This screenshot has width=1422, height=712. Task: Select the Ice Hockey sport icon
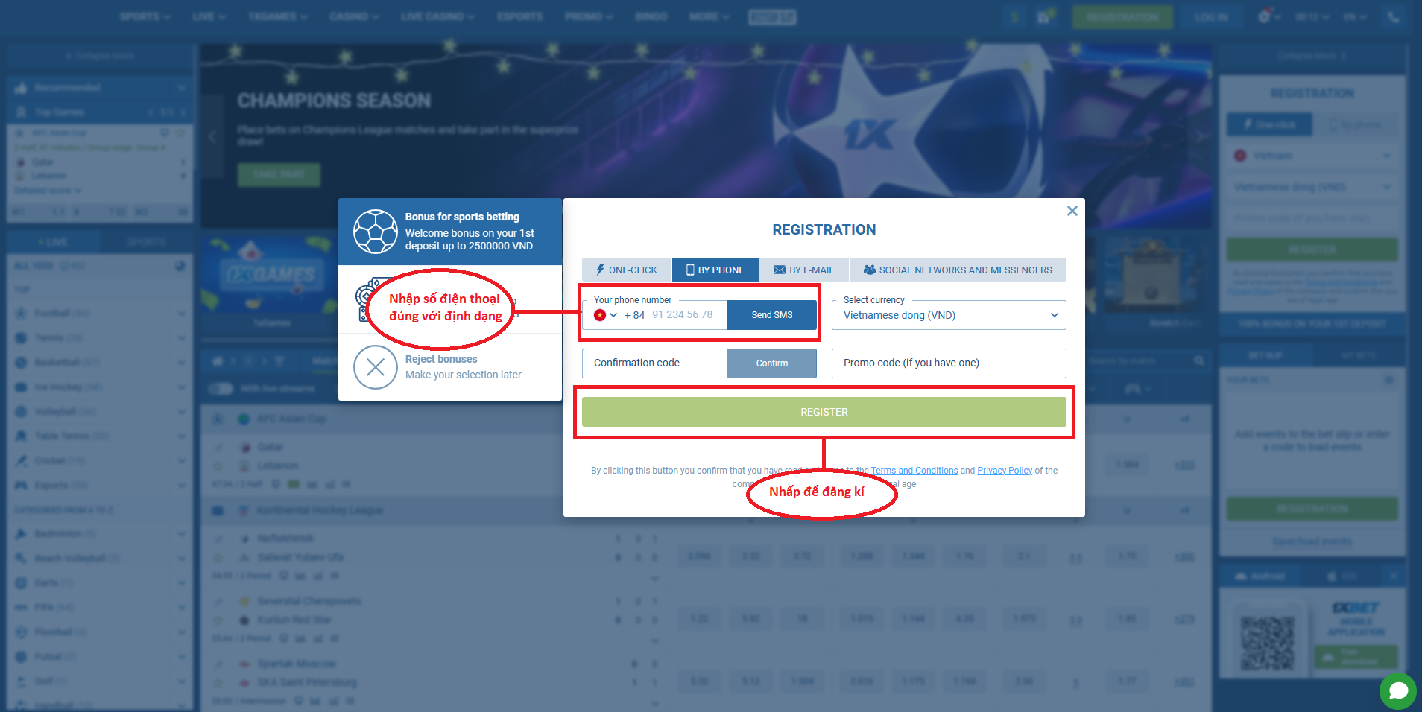(21, 387)
